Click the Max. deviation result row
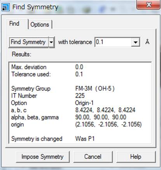 [47, 67]
